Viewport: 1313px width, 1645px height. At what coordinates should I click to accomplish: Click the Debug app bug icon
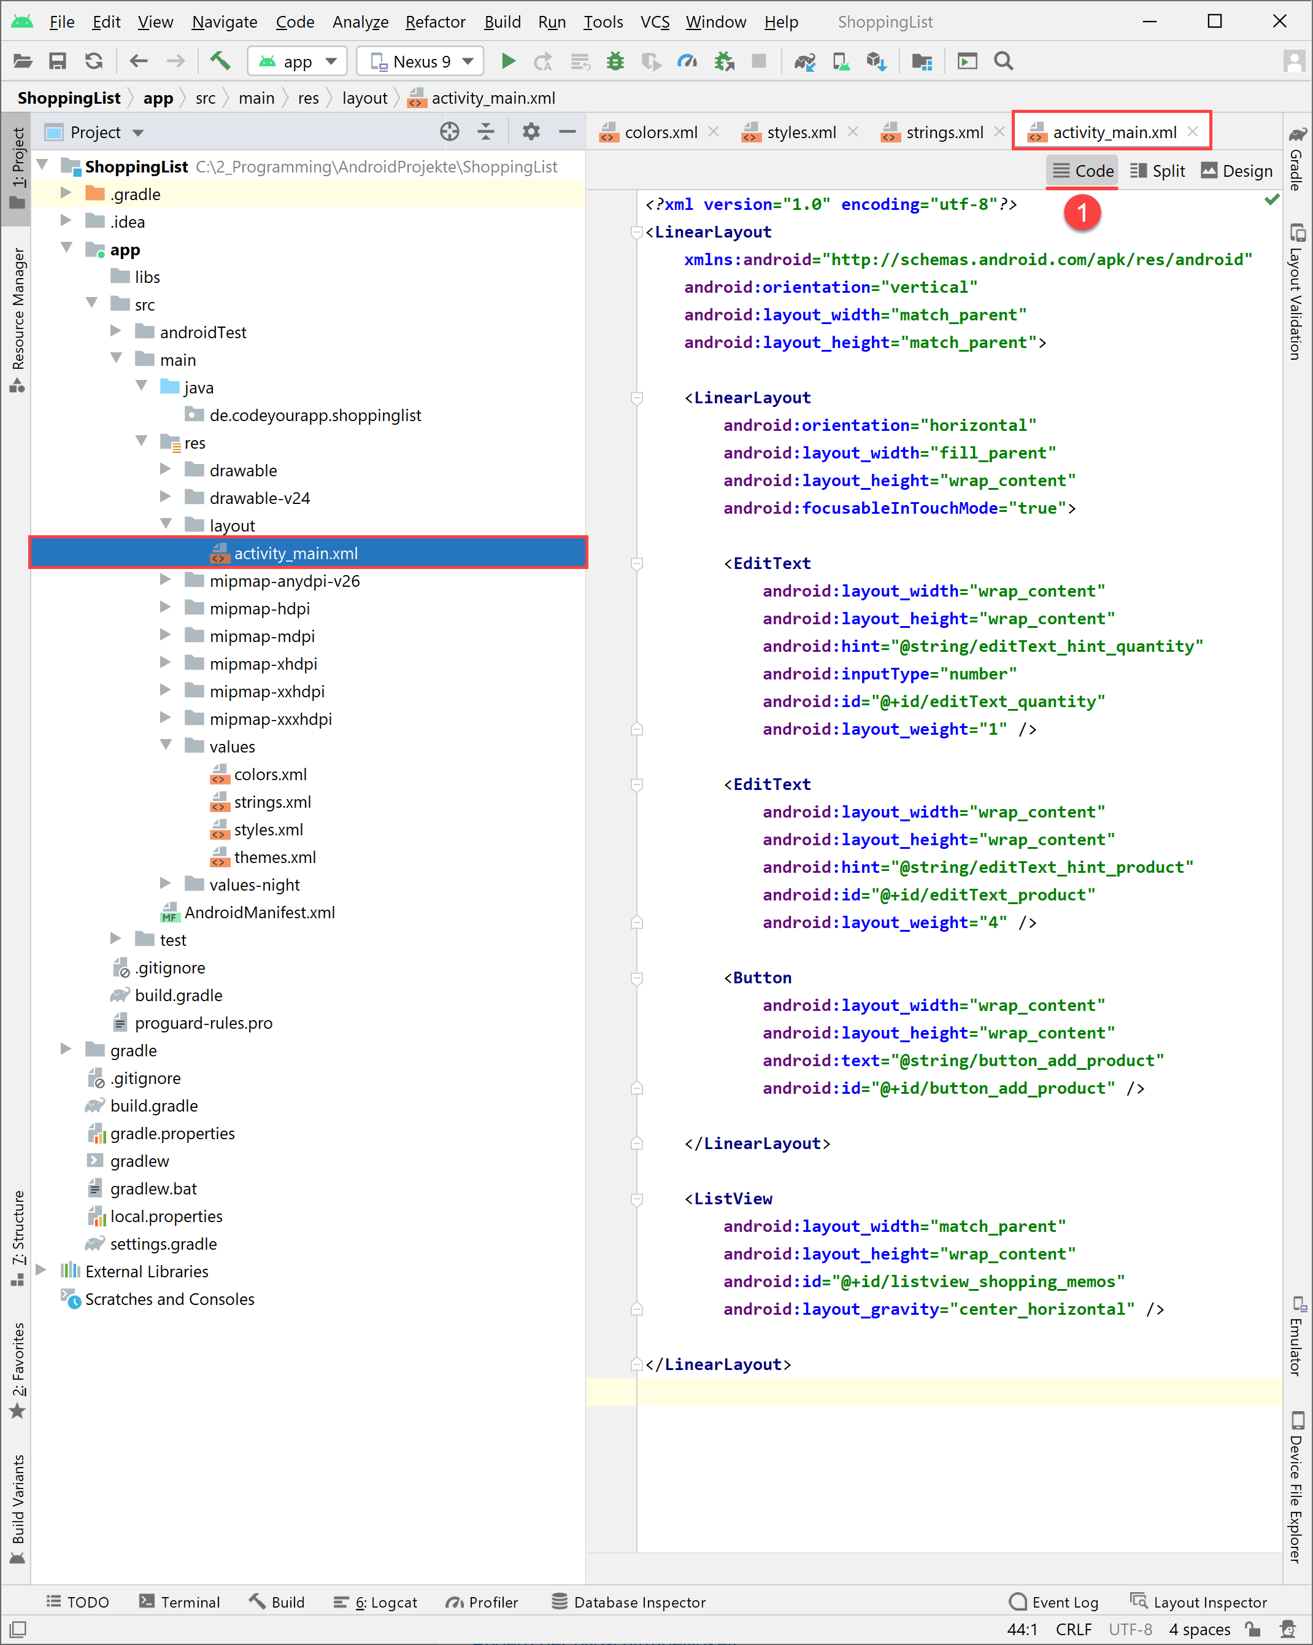pyautogui.click(x=615, y=61)
